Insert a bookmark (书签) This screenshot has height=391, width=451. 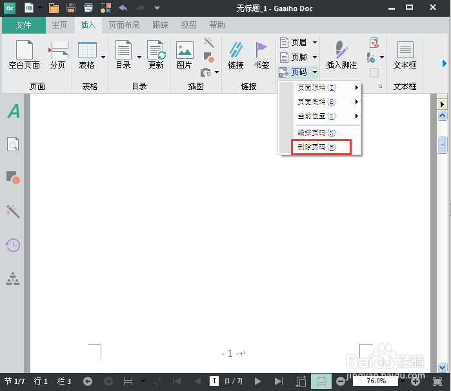tap(261, 55)
